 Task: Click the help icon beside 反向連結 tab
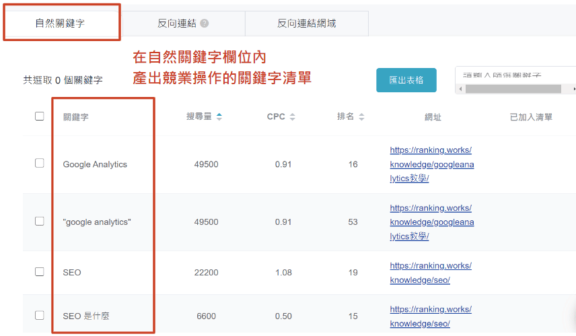pyautogui.click(x=205, y=24)
